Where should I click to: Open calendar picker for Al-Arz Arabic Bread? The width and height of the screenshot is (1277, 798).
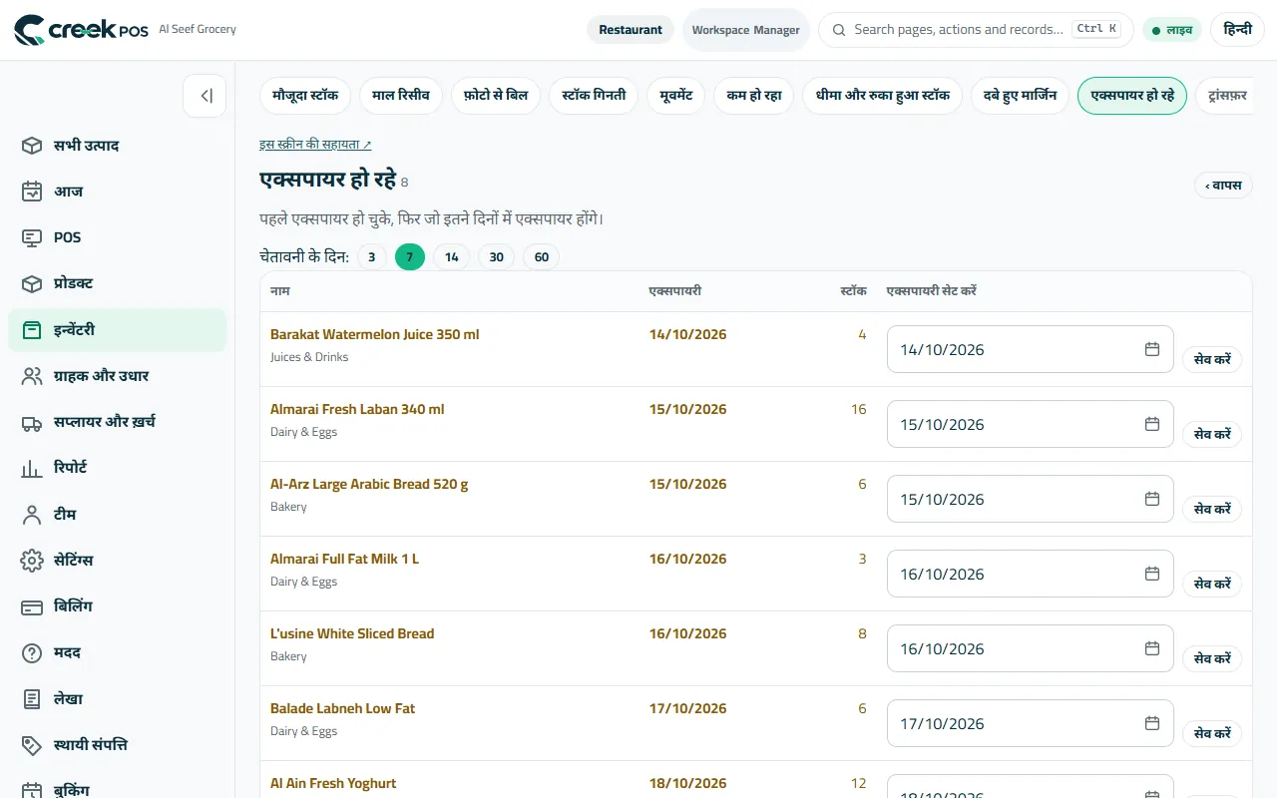(x=1152, y=499)
